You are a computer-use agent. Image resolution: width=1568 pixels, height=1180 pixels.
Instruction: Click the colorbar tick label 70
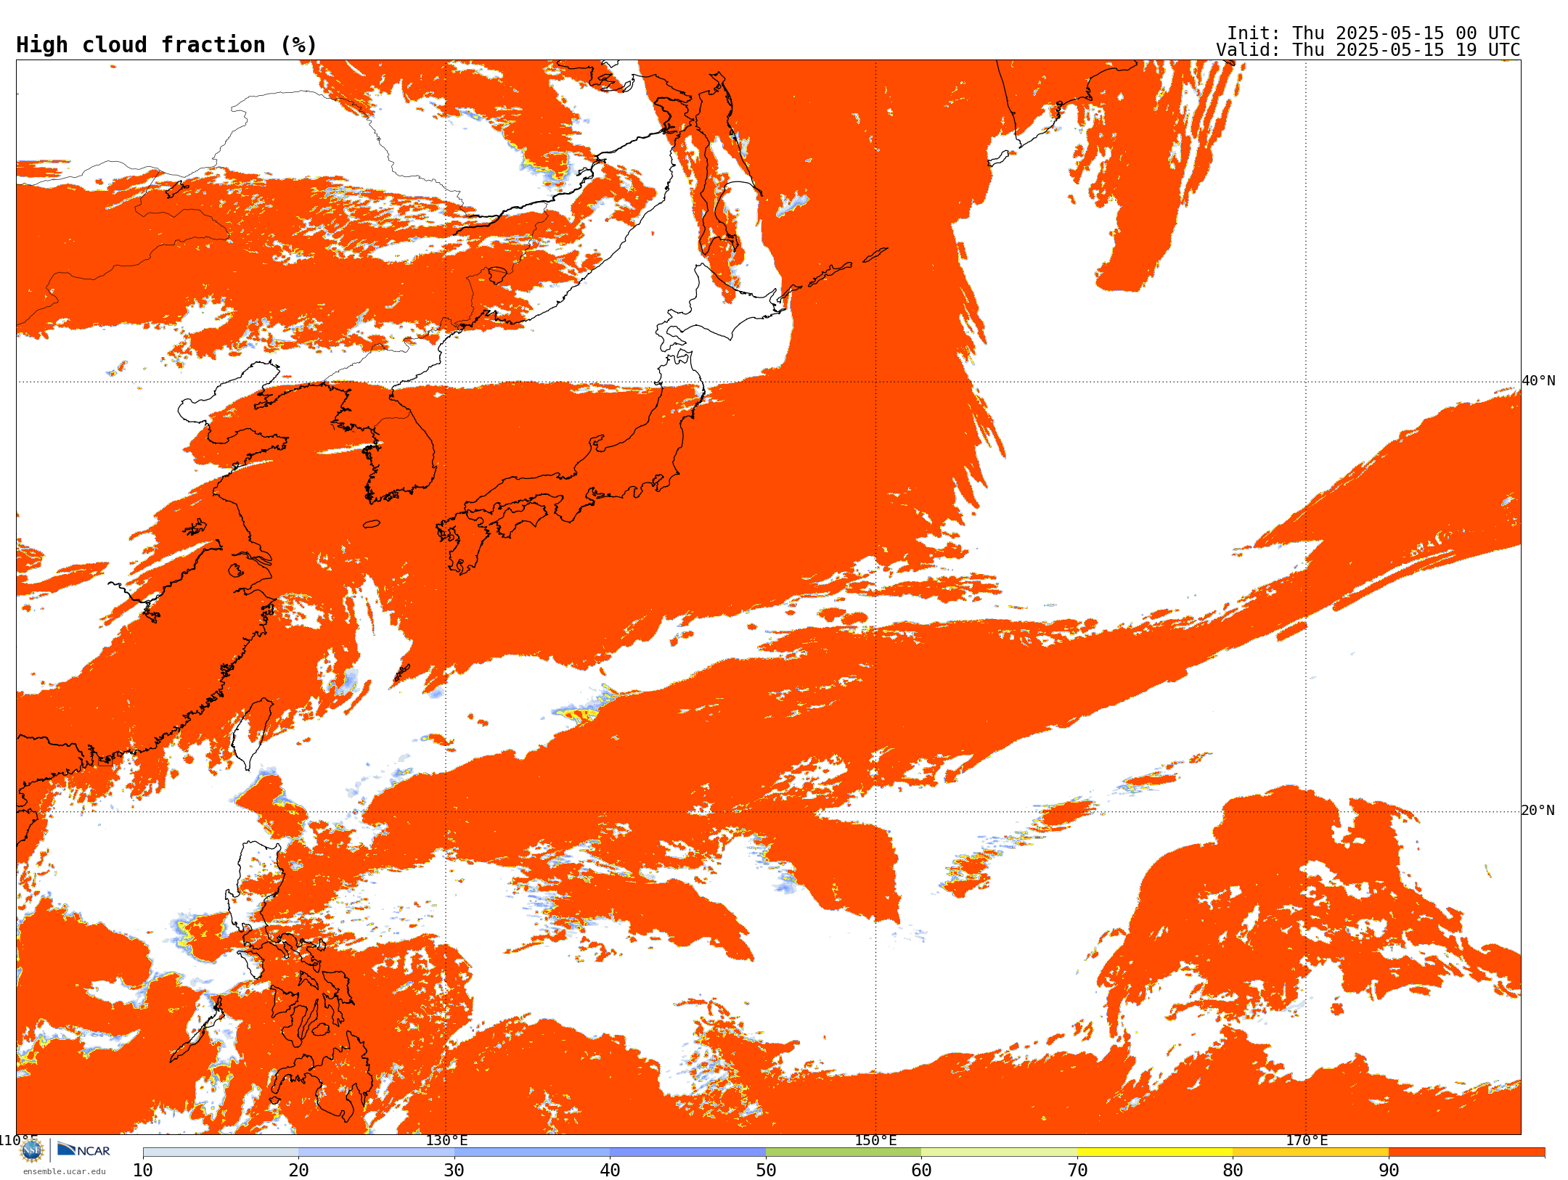(1077, 1171)
